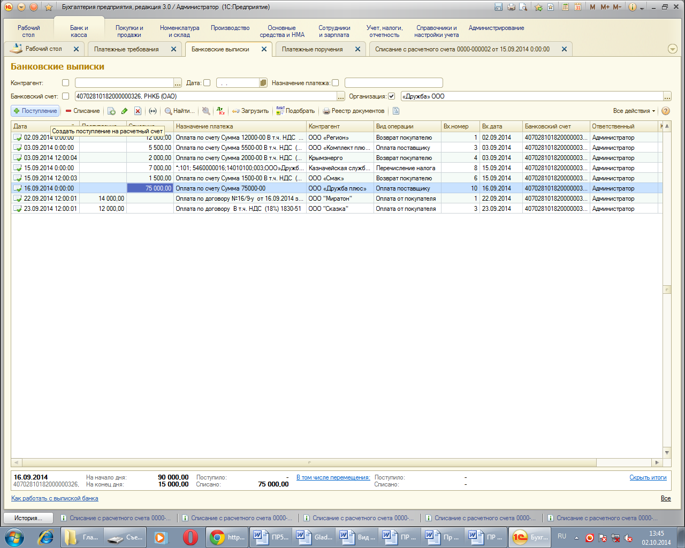Screen dimensions: 685x548
Task: Click the Скрыть итоги link
Action: (x=648, y=477)
